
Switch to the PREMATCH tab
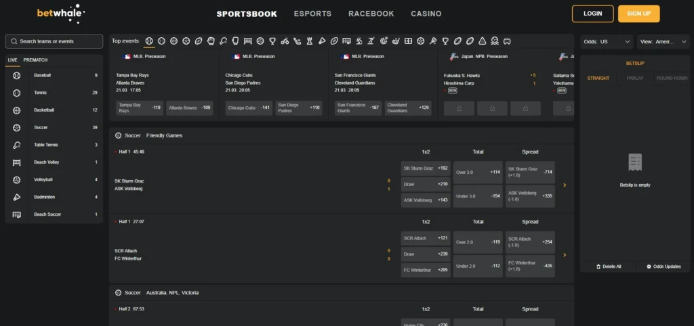click(35, 60)
